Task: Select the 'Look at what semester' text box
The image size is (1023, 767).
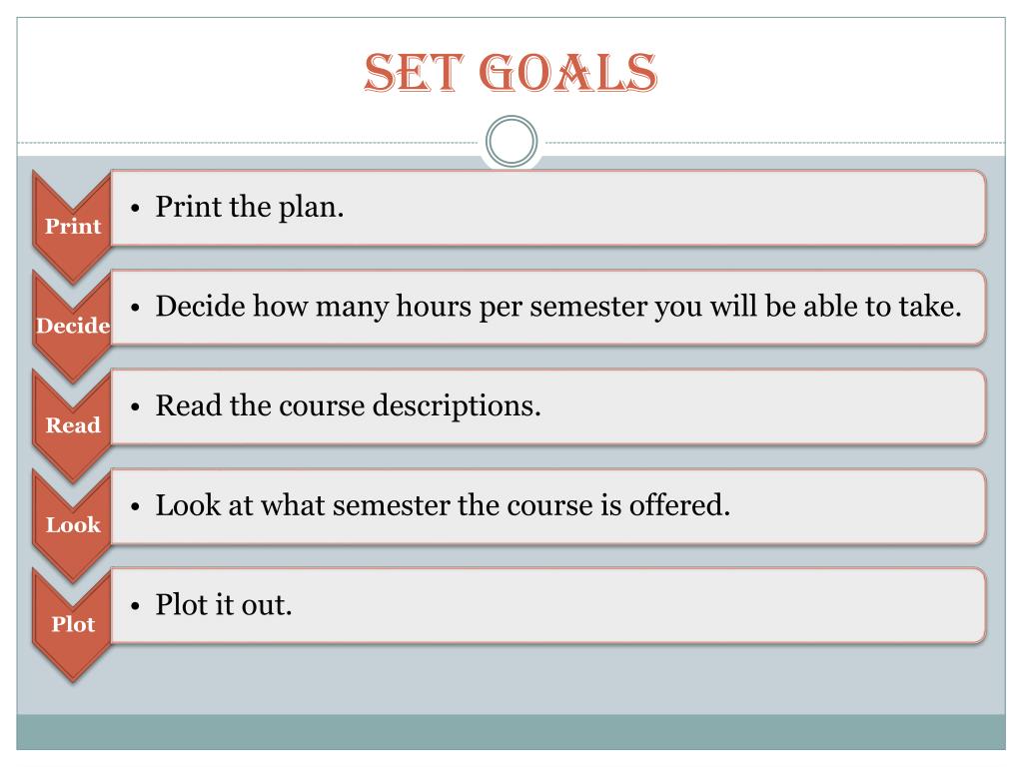Action: (548, 506)
